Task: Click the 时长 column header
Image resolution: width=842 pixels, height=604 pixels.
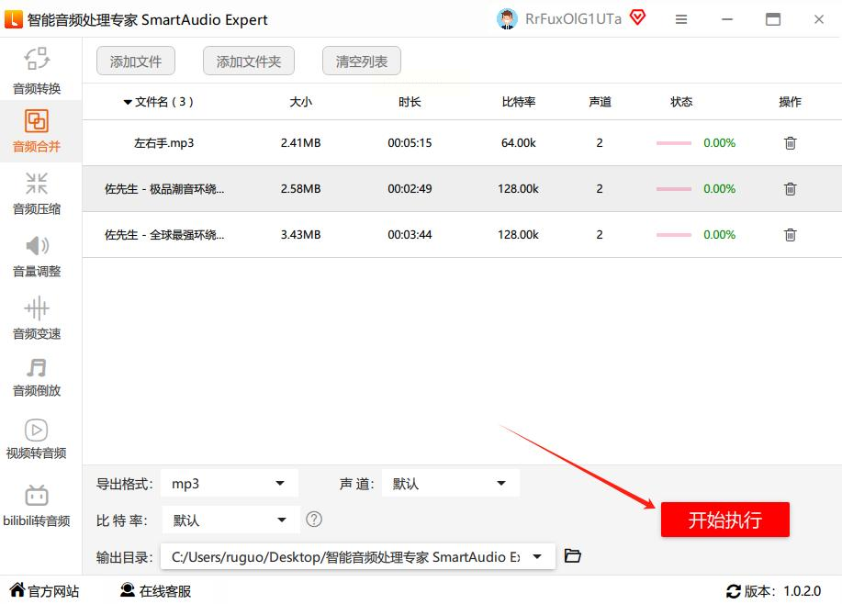Action: (x=410, y=102)
